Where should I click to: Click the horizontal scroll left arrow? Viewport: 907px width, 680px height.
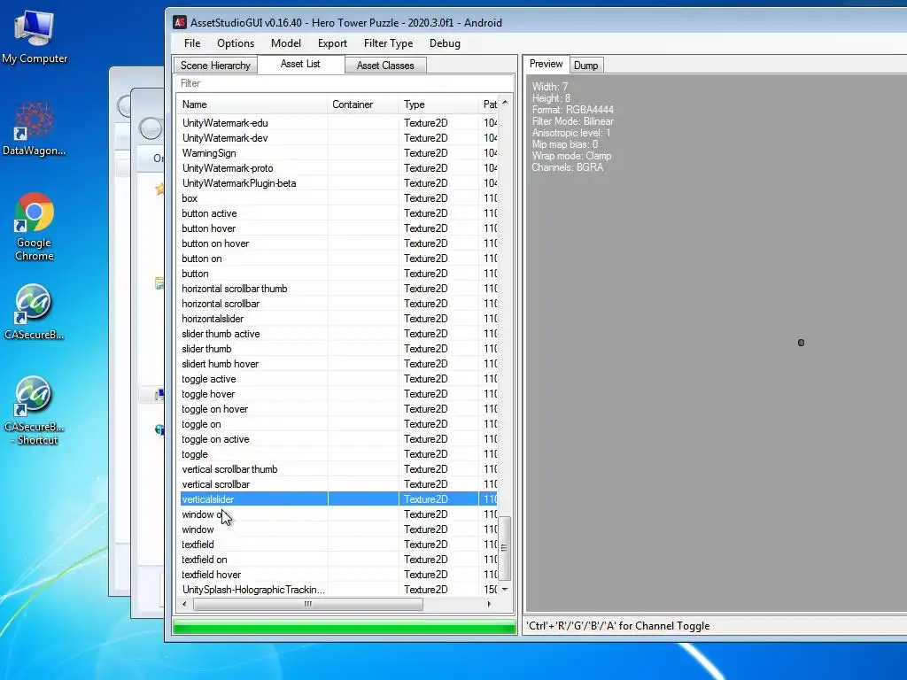[x=184, y=604]
